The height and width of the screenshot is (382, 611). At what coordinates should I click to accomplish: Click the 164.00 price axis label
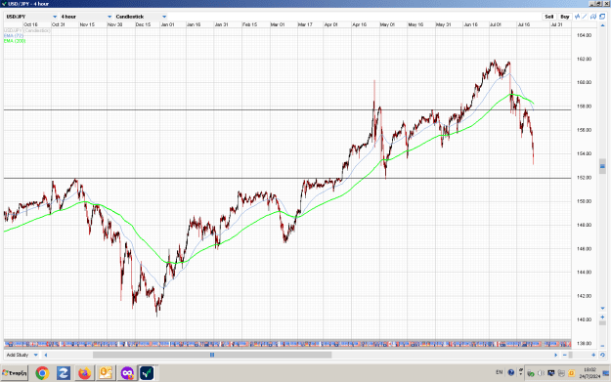pyautogui.click(x=584, y=35)
